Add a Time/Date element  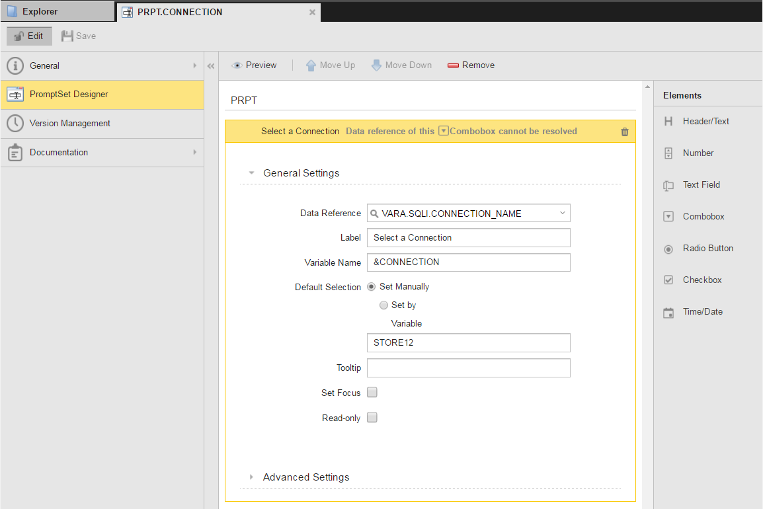702,312
